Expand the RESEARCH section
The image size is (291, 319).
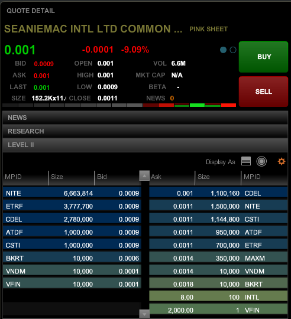coord(145,131)
